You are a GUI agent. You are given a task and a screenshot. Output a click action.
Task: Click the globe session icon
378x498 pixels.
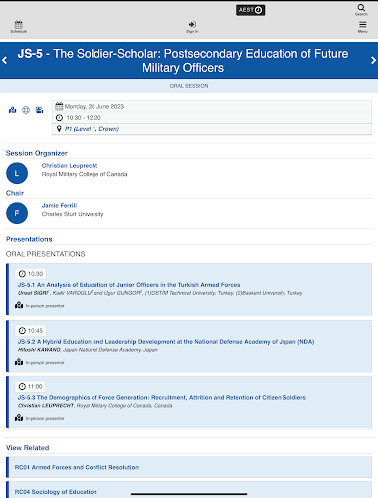pos(26,110)
